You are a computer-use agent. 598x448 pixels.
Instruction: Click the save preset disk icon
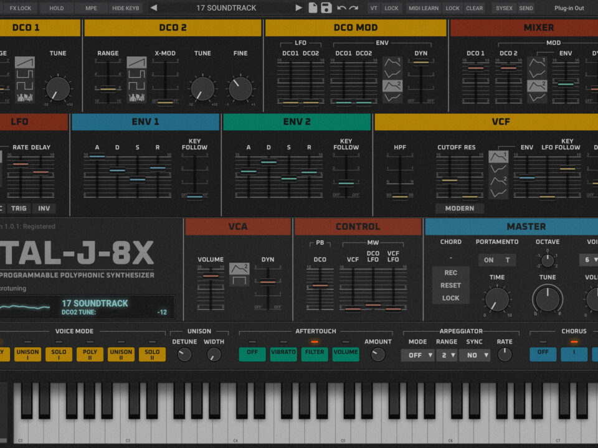pos(326,8)
